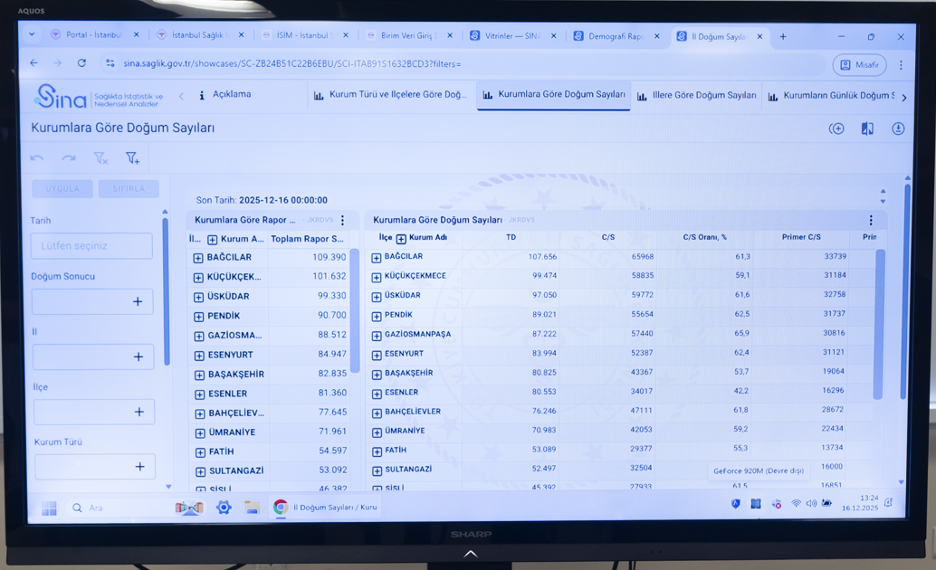This screenshot has height=570, width=936.
Task: Click the SIFIRLA button
Action: click(129, 189)
